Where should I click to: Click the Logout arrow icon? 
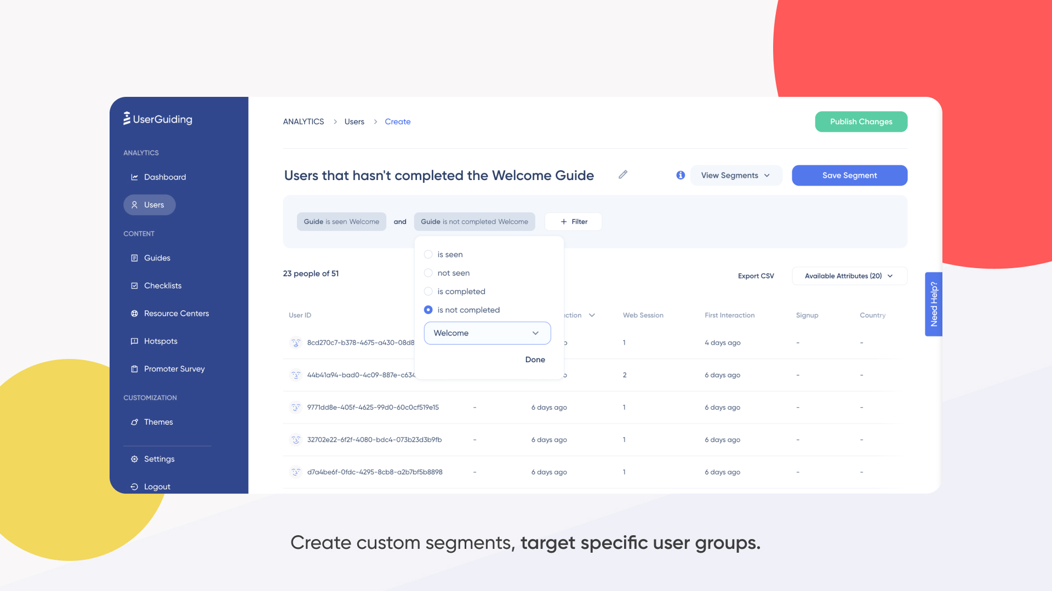click(x=134, y=486)
